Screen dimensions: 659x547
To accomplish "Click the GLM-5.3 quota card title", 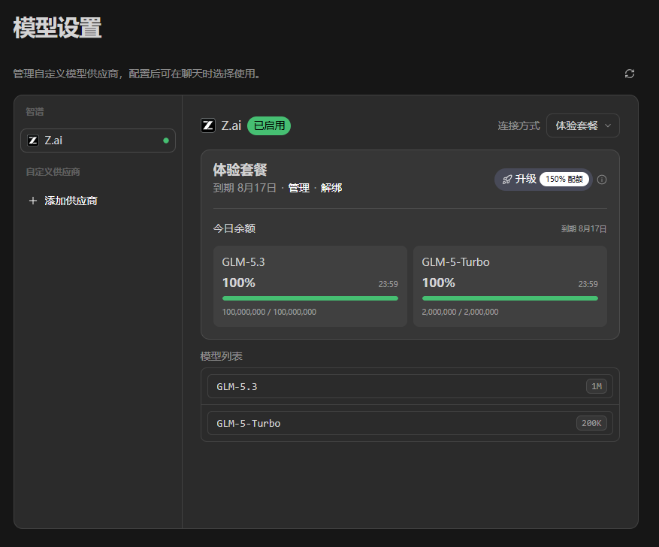I will (243, 262).
